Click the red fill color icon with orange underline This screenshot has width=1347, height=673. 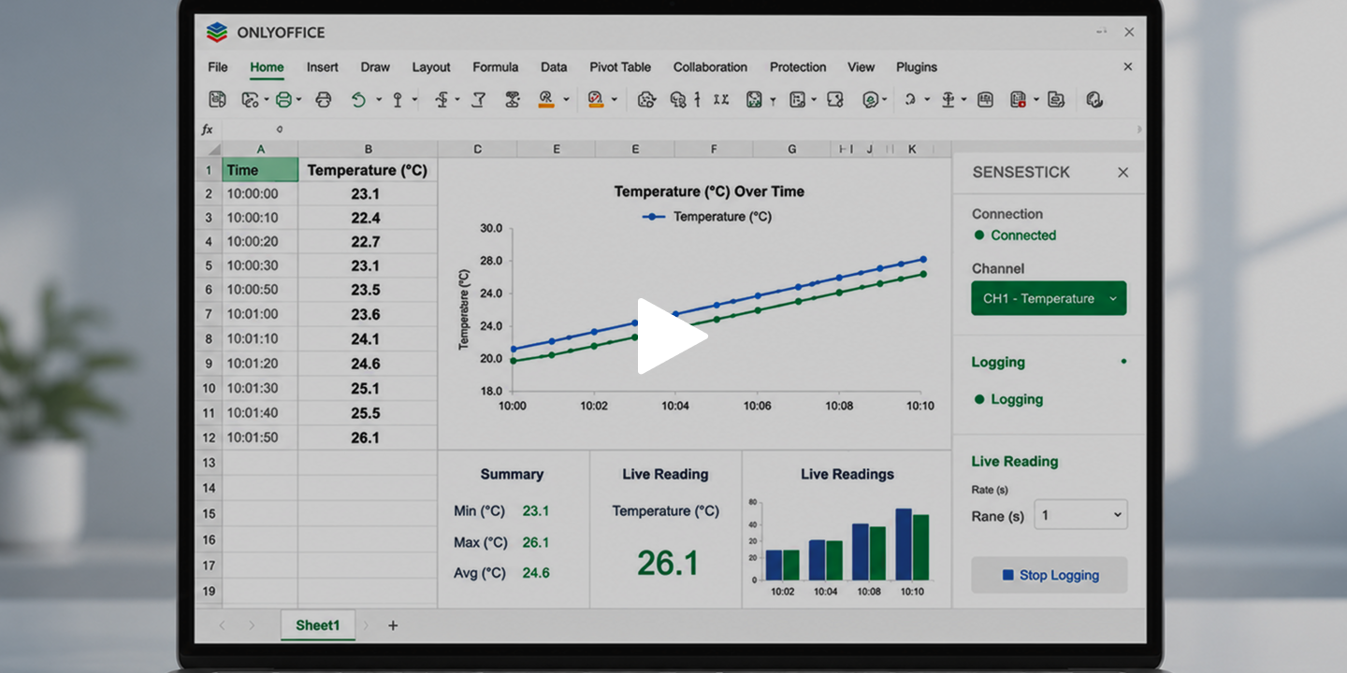coord(595,99)
